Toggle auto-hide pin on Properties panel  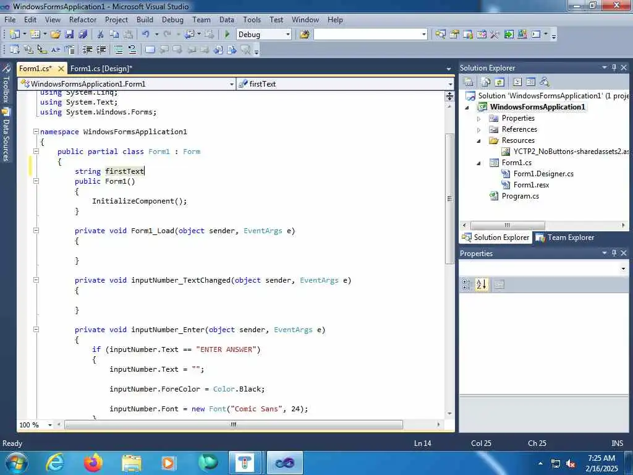click(614, 253)
